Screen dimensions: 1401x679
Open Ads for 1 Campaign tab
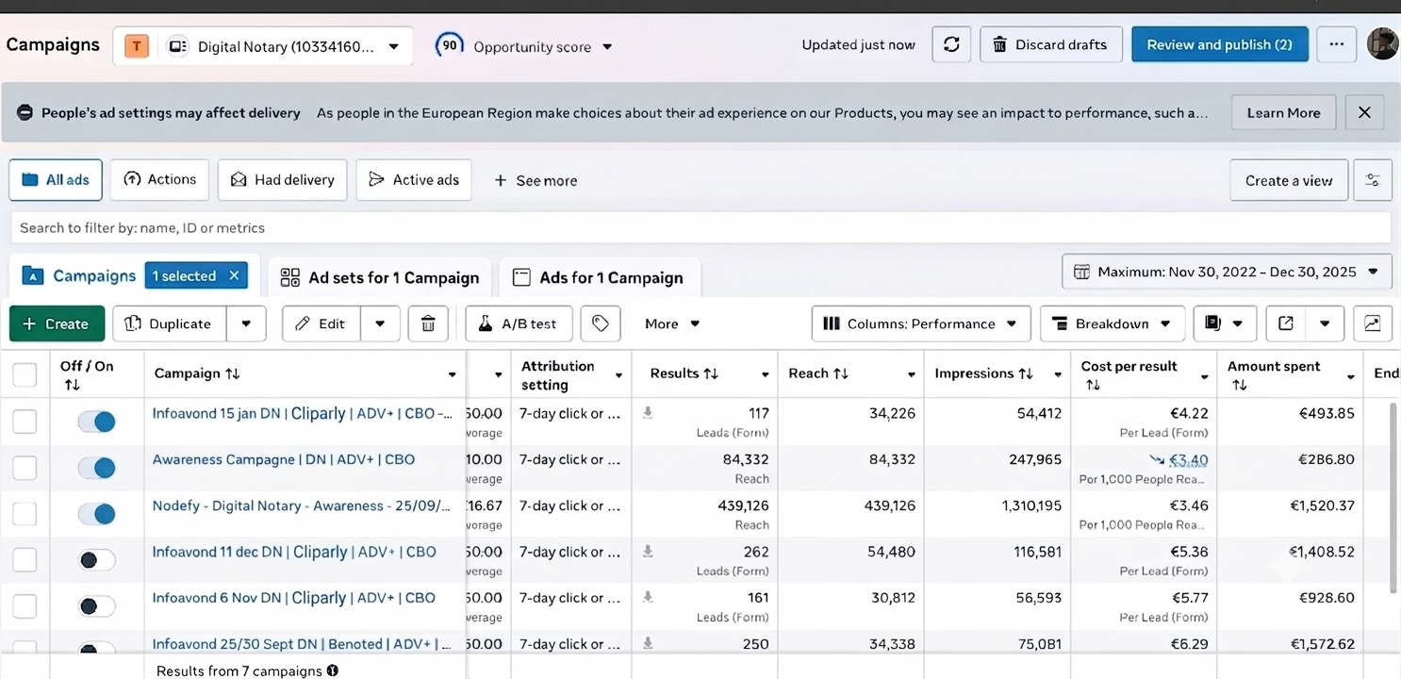click(x=598, y=277)
